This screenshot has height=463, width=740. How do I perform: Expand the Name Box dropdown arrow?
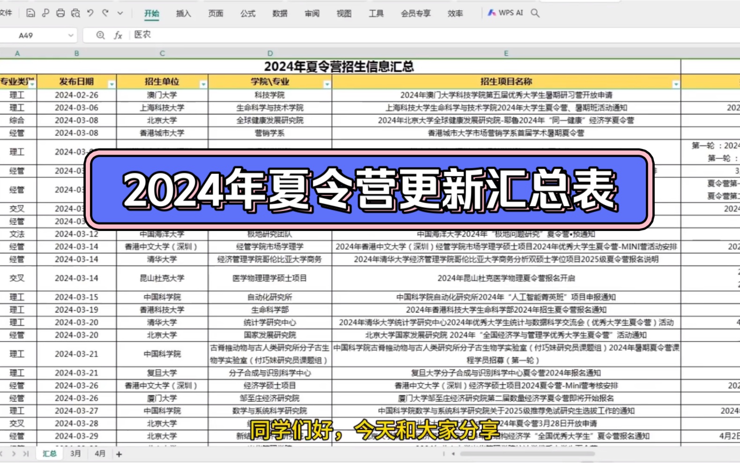[71, 35]
